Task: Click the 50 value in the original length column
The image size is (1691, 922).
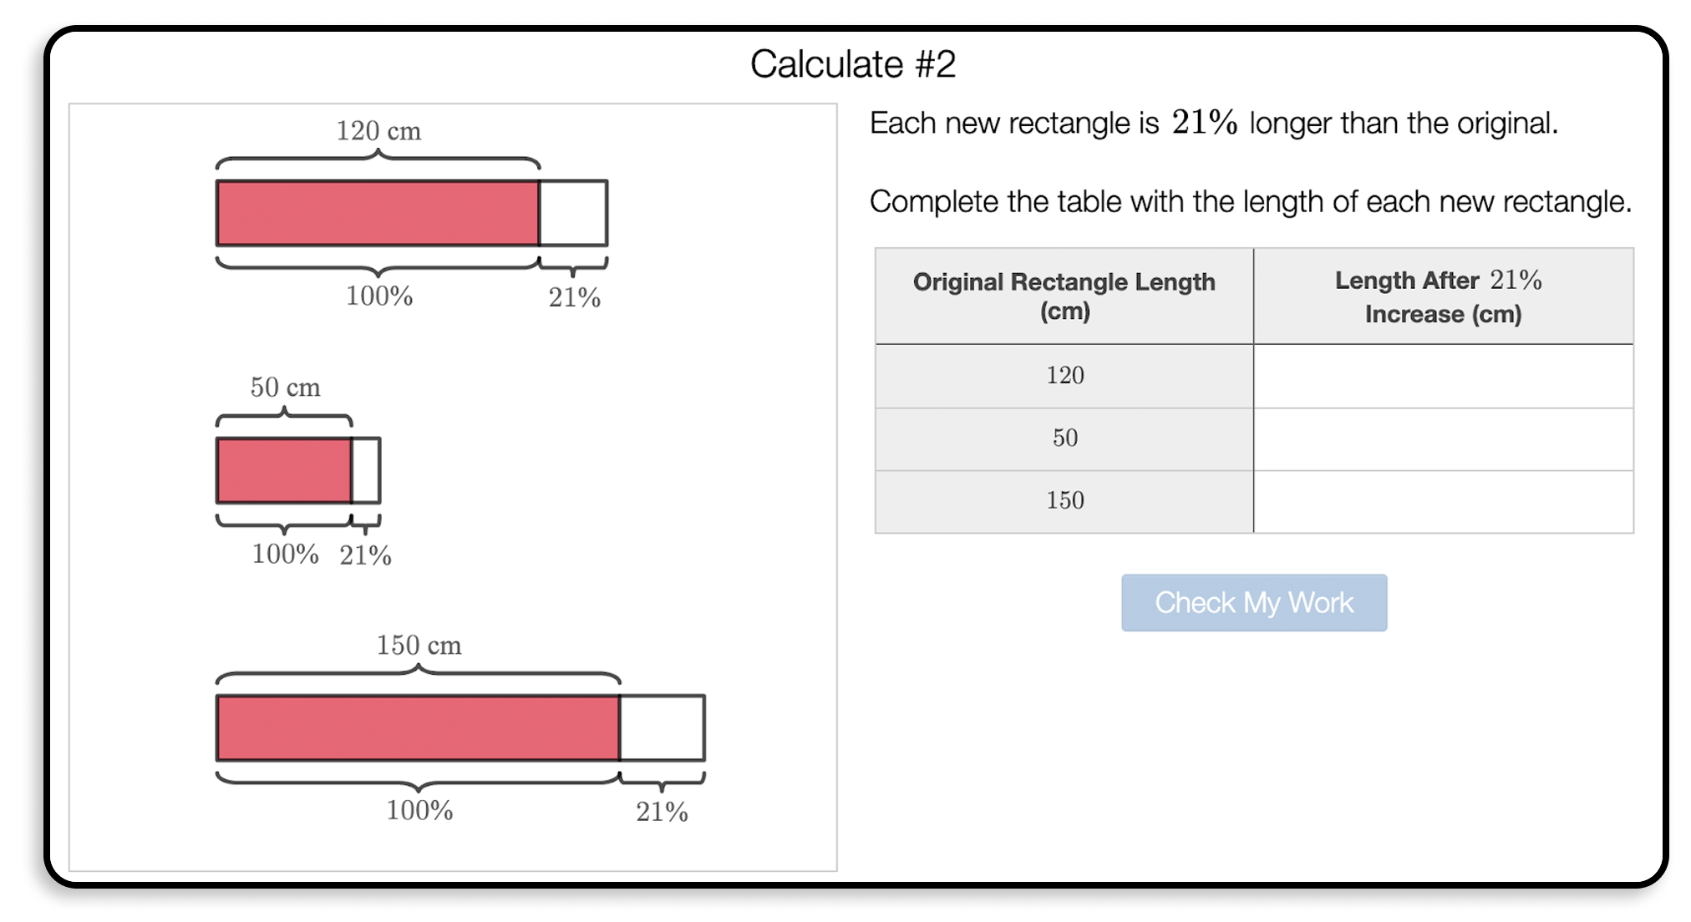Action: 1064,438
